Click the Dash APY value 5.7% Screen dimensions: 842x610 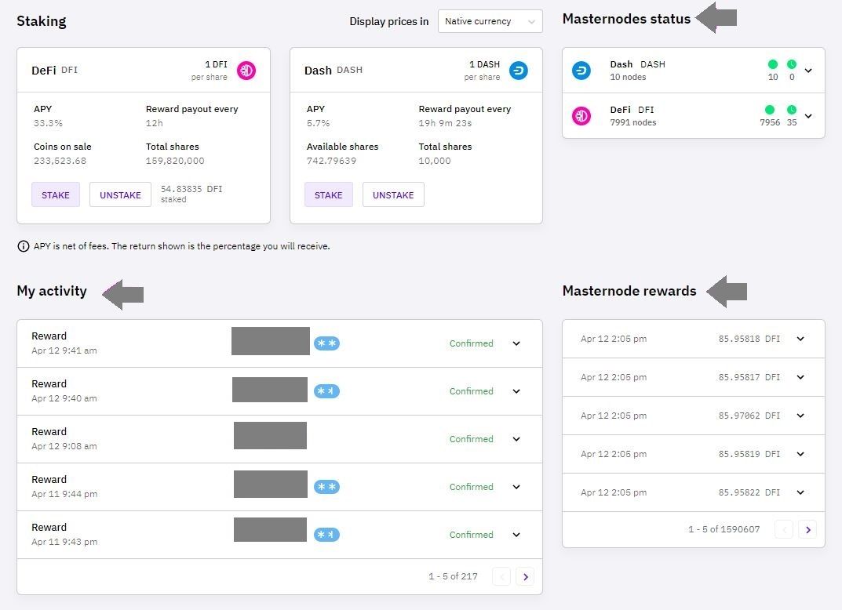pos(318,123)
